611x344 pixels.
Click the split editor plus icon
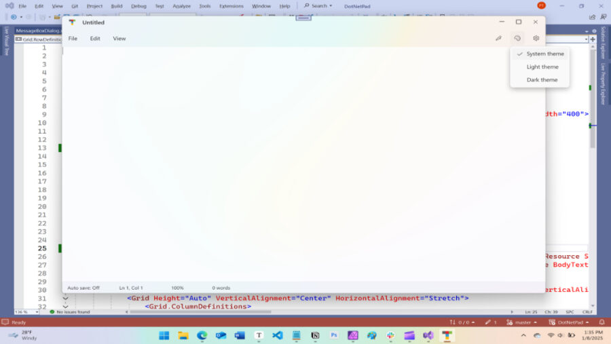point(593,39)
